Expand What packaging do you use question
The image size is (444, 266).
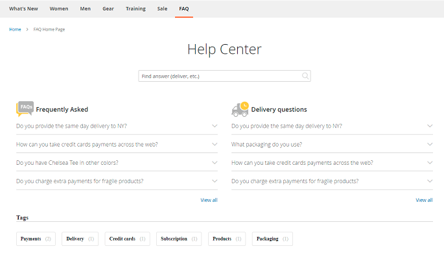click(x=332, y=145)
